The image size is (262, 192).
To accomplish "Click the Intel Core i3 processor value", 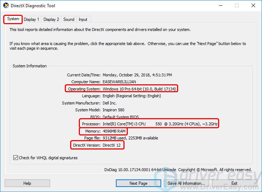I will (160, 124).
